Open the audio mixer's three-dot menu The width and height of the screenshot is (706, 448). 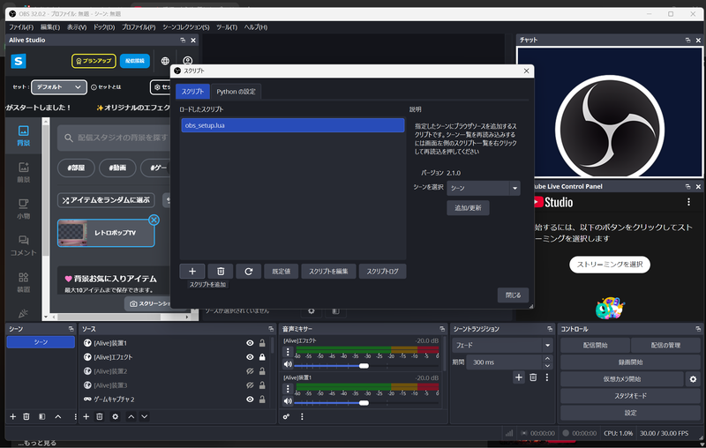302,416
